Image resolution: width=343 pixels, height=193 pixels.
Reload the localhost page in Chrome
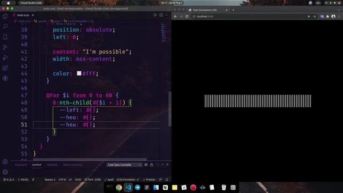coord(187,17)
